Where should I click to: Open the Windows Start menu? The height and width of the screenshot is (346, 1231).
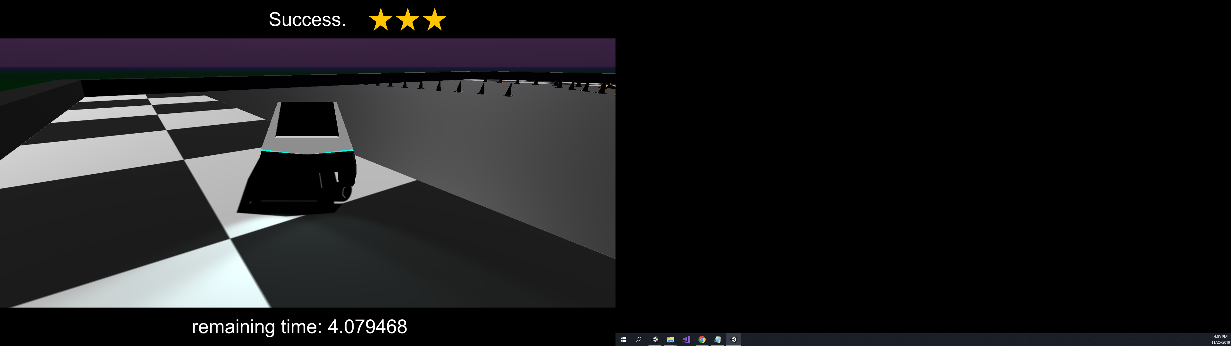[623, 340]
